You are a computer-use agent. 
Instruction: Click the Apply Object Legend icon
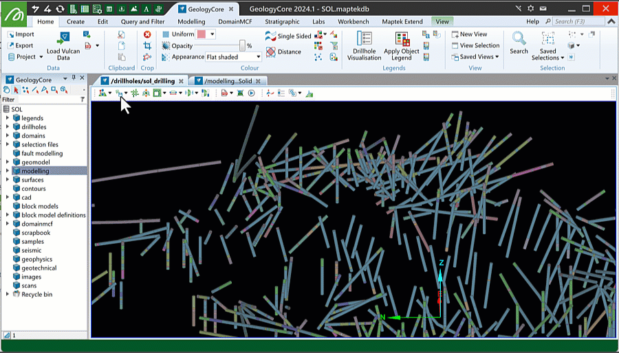(402, 40)
